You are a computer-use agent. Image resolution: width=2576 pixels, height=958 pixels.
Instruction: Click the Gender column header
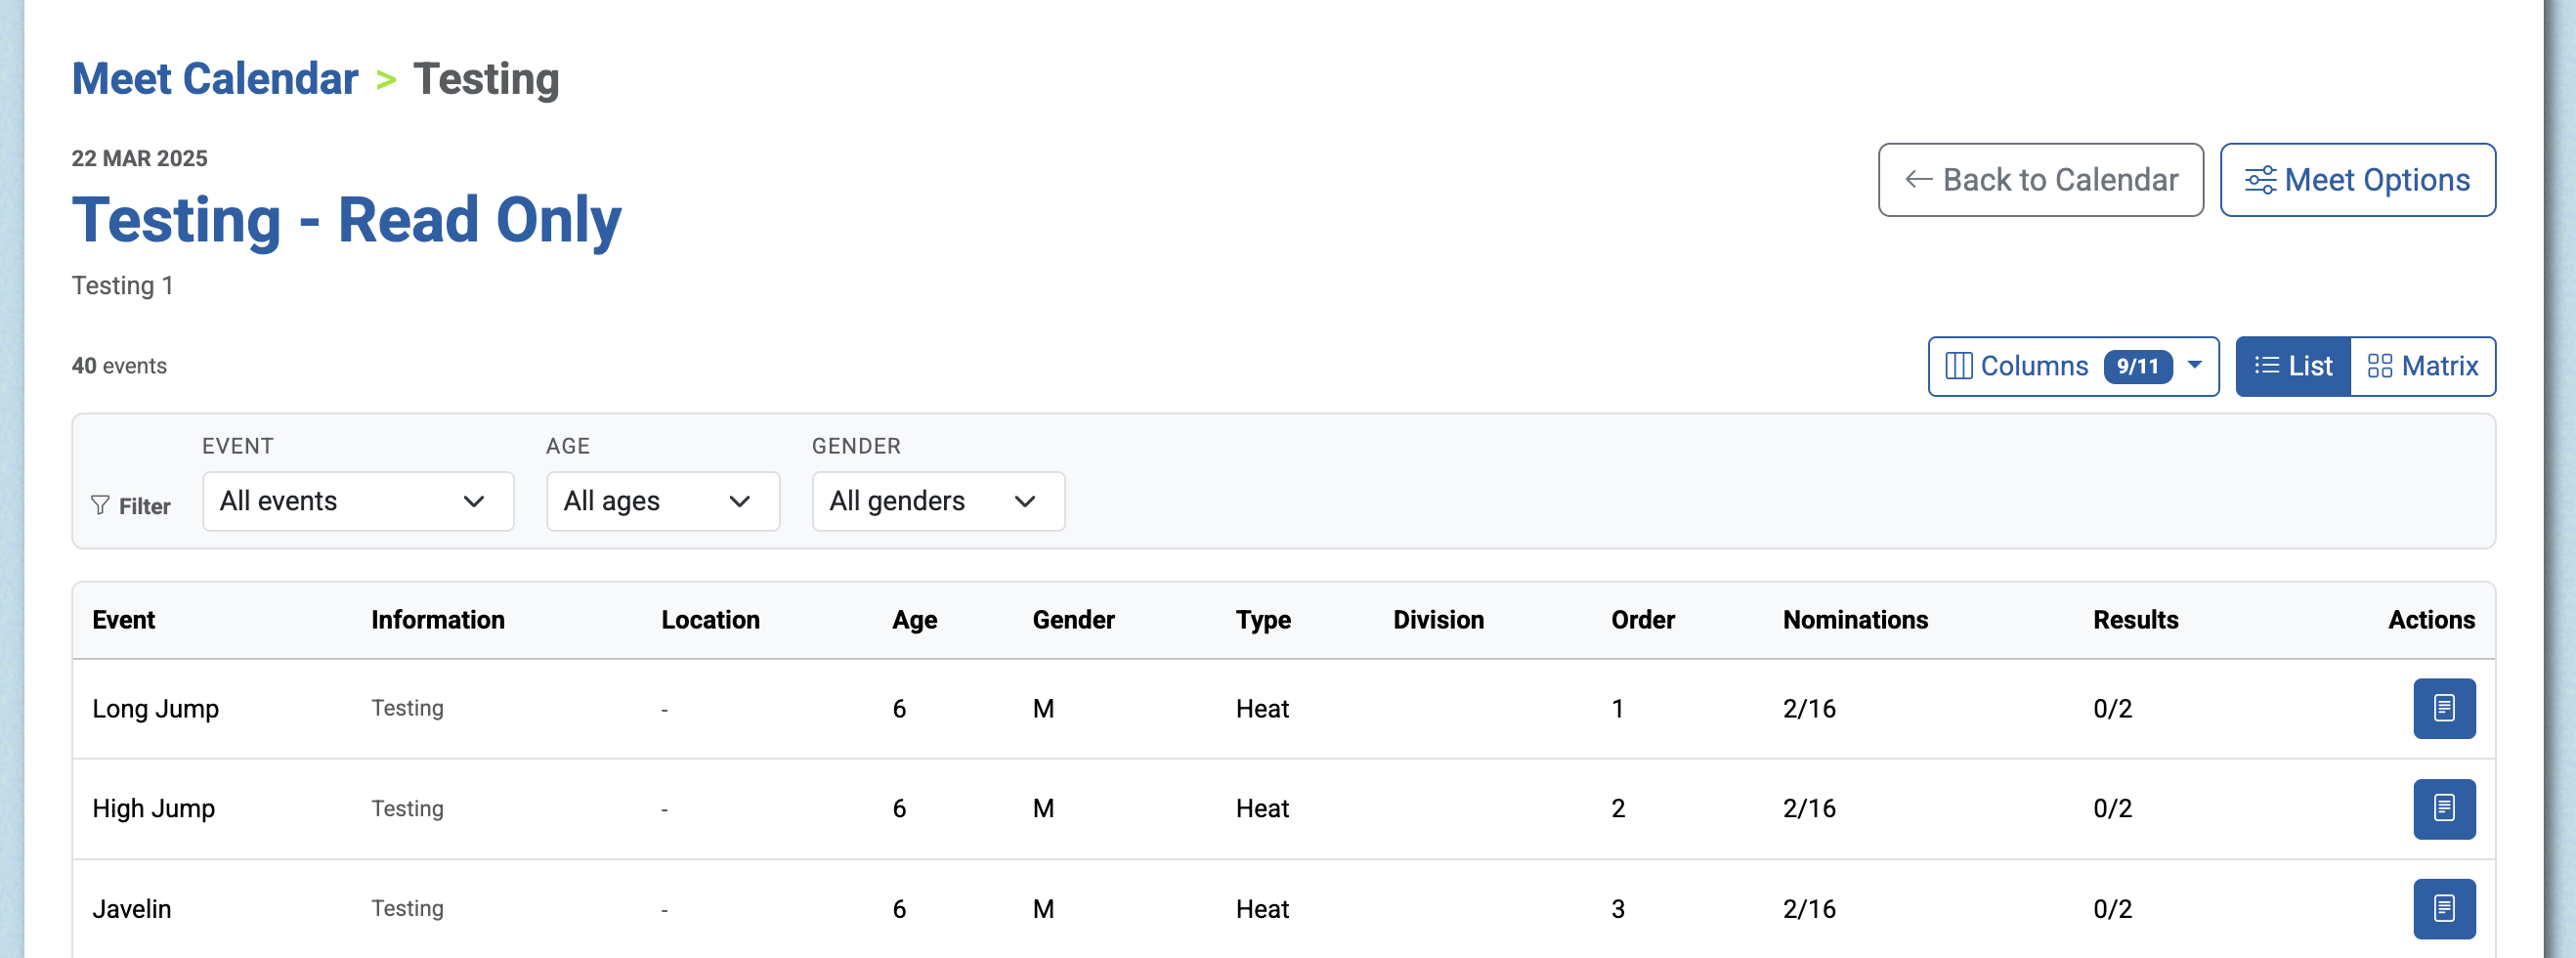[1073, 620]
